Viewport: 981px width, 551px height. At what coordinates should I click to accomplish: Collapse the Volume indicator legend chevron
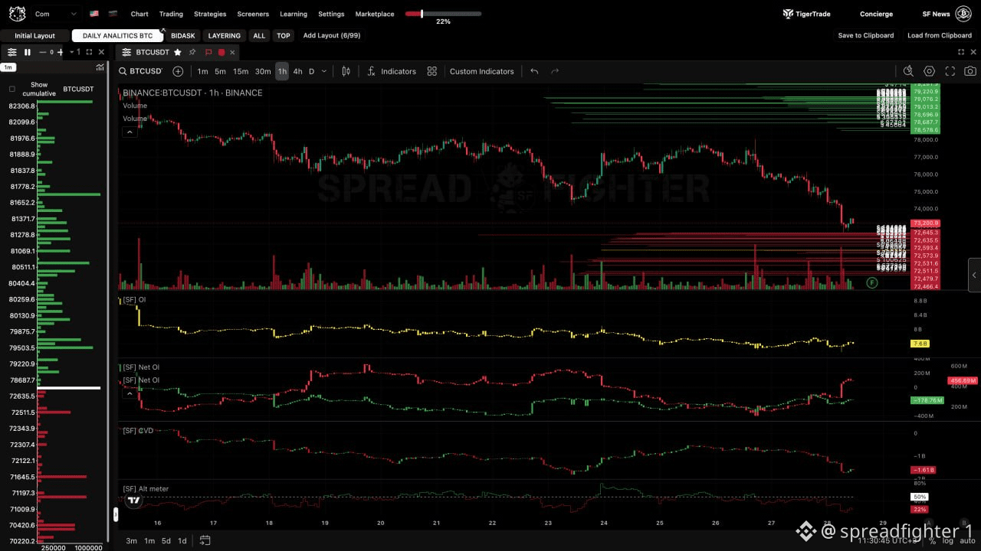[x=130, y=132]
